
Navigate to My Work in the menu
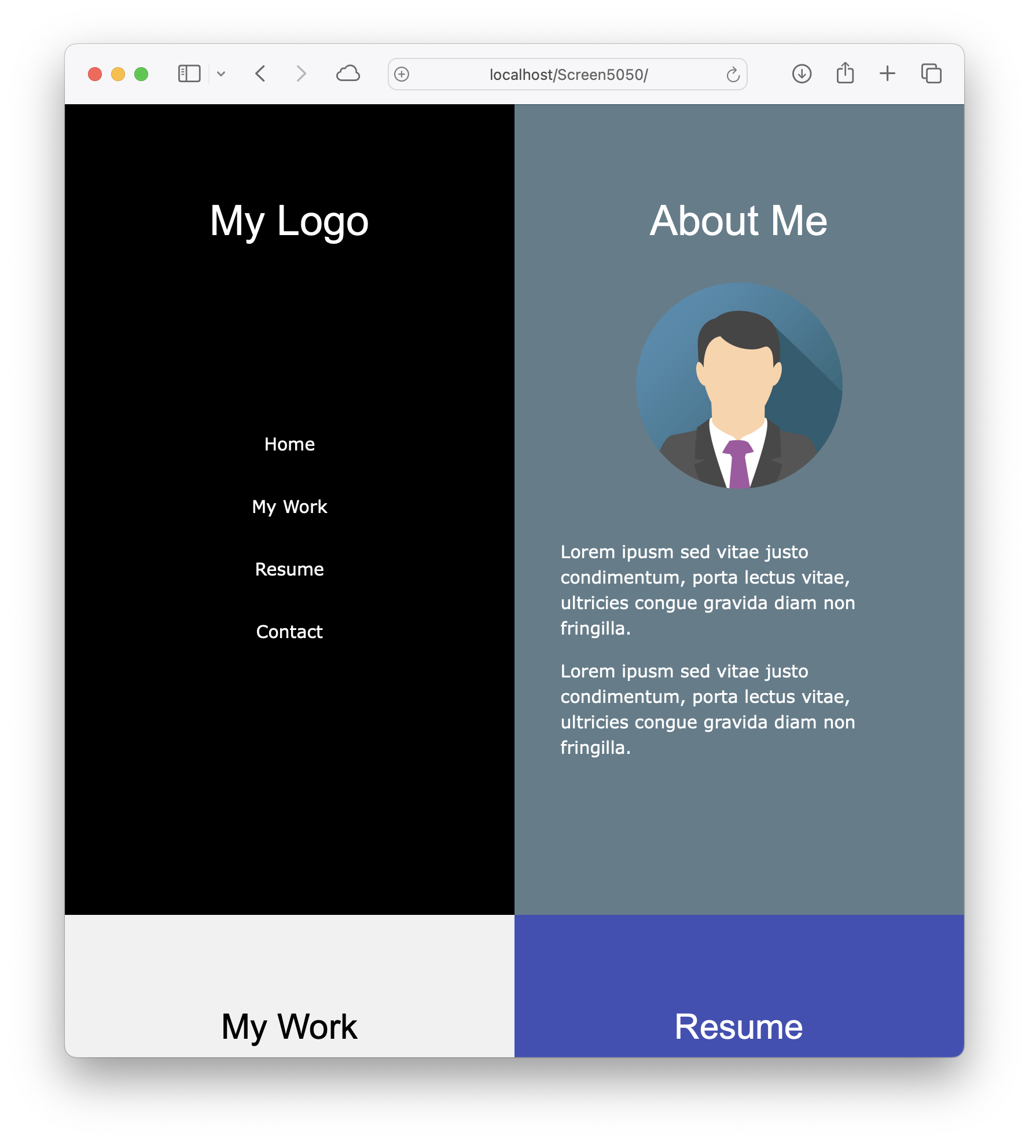coord(289,507)
